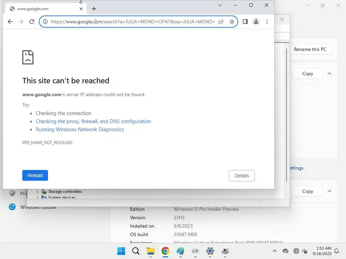Collapse the device specifications section in Settings

point(329,74)
